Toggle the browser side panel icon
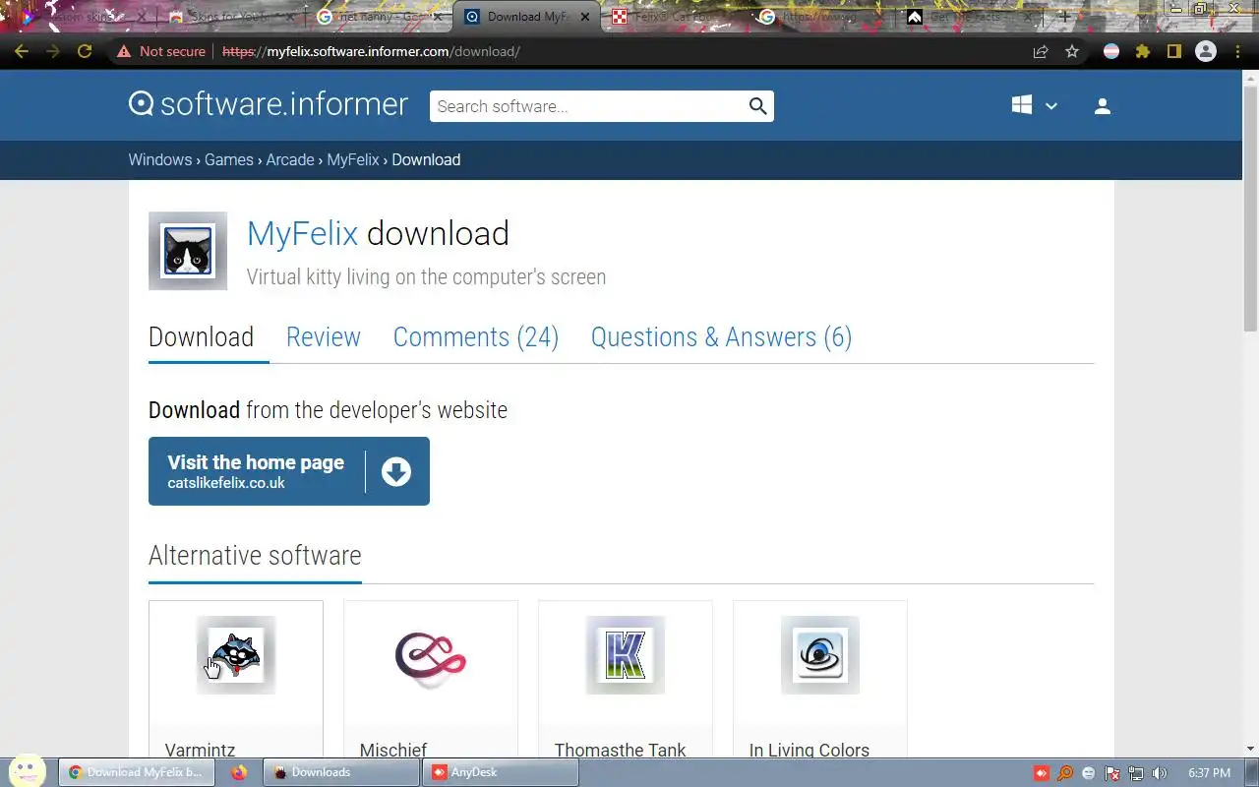1259x787 pixels. (x=1174, y=51)
